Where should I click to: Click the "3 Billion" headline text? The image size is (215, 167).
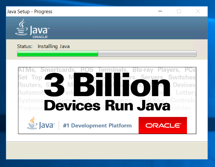tap(107, 84)
